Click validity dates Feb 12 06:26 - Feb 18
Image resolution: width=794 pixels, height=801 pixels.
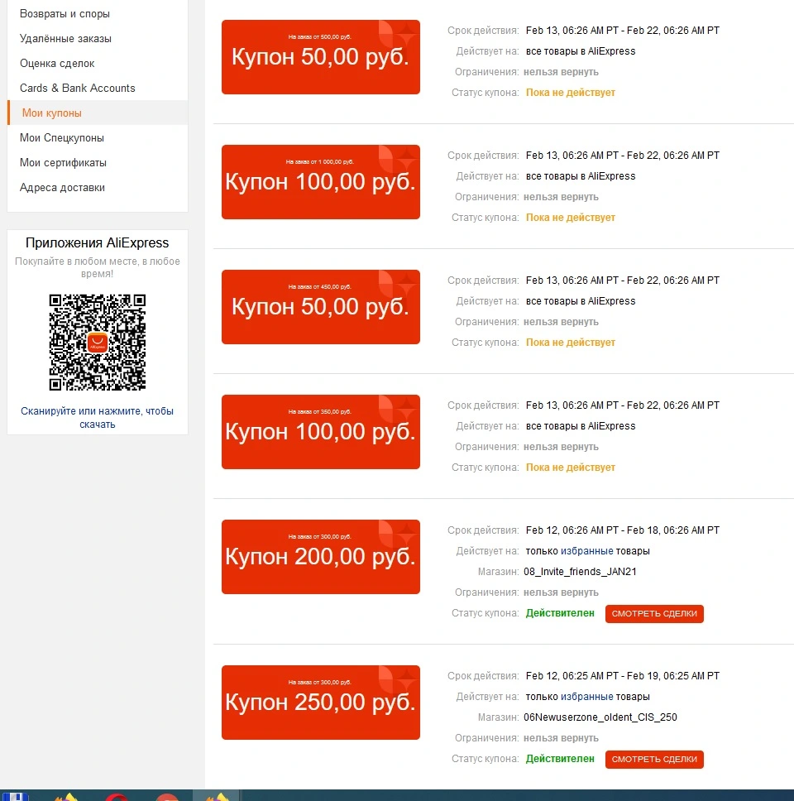coord(623,530)
